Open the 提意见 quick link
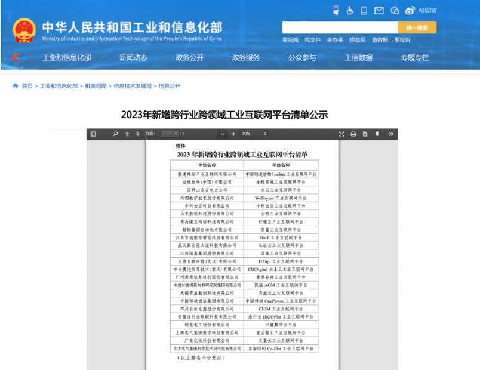The image size is (480, 370). (x=358, y=40)
